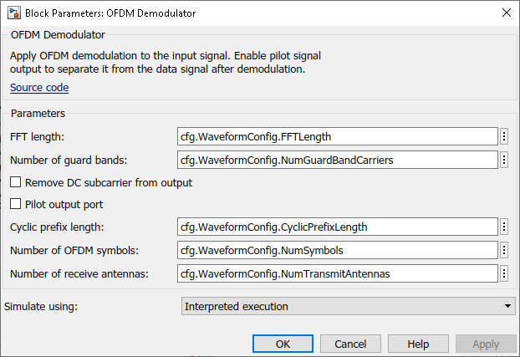Click OFDM symbols three-dot button
This screenshot has width=520, height=357.
[x=504, y=249]
